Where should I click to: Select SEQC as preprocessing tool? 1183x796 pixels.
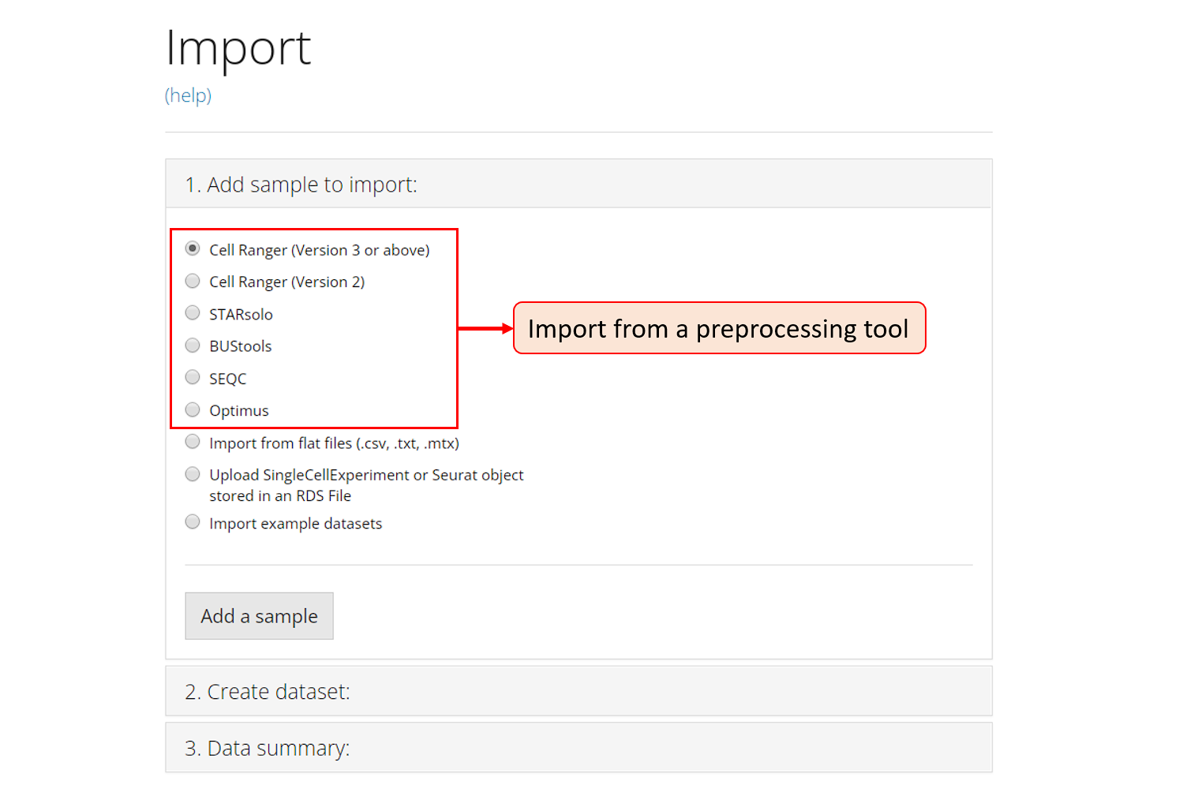[193, 377]
